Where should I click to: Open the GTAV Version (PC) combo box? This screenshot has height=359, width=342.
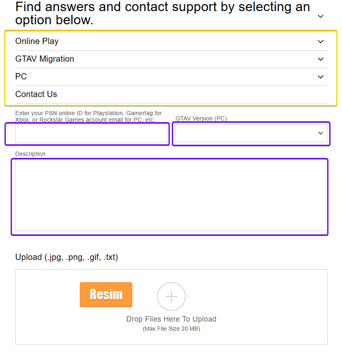click(247, 133)
